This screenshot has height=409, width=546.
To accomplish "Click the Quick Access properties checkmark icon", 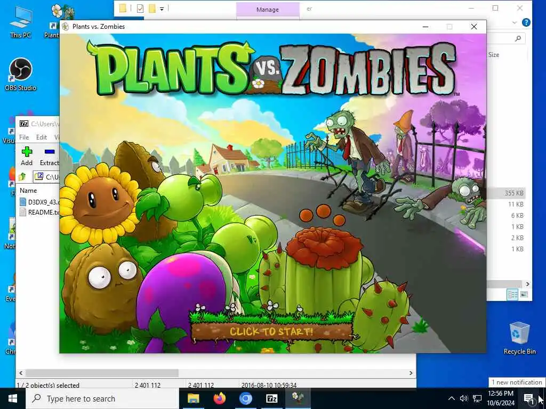I will pos(140,9).
